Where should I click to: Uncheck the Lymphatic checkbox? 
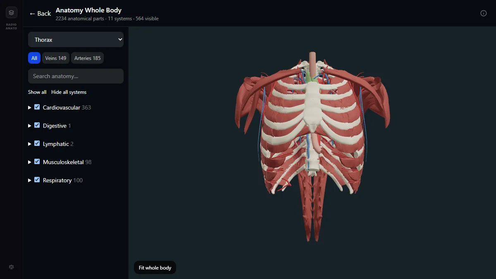coord(37,143)
